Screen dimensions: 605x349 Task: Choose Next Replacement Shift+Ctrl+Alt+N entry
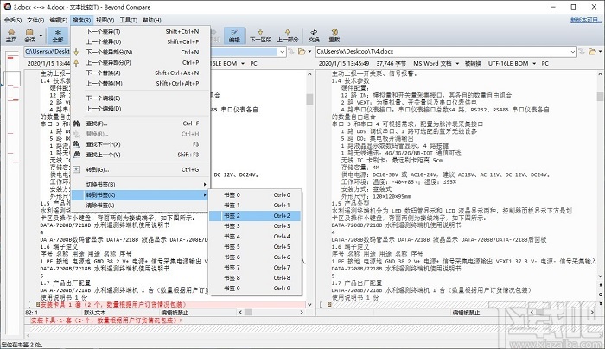[140, 73]
